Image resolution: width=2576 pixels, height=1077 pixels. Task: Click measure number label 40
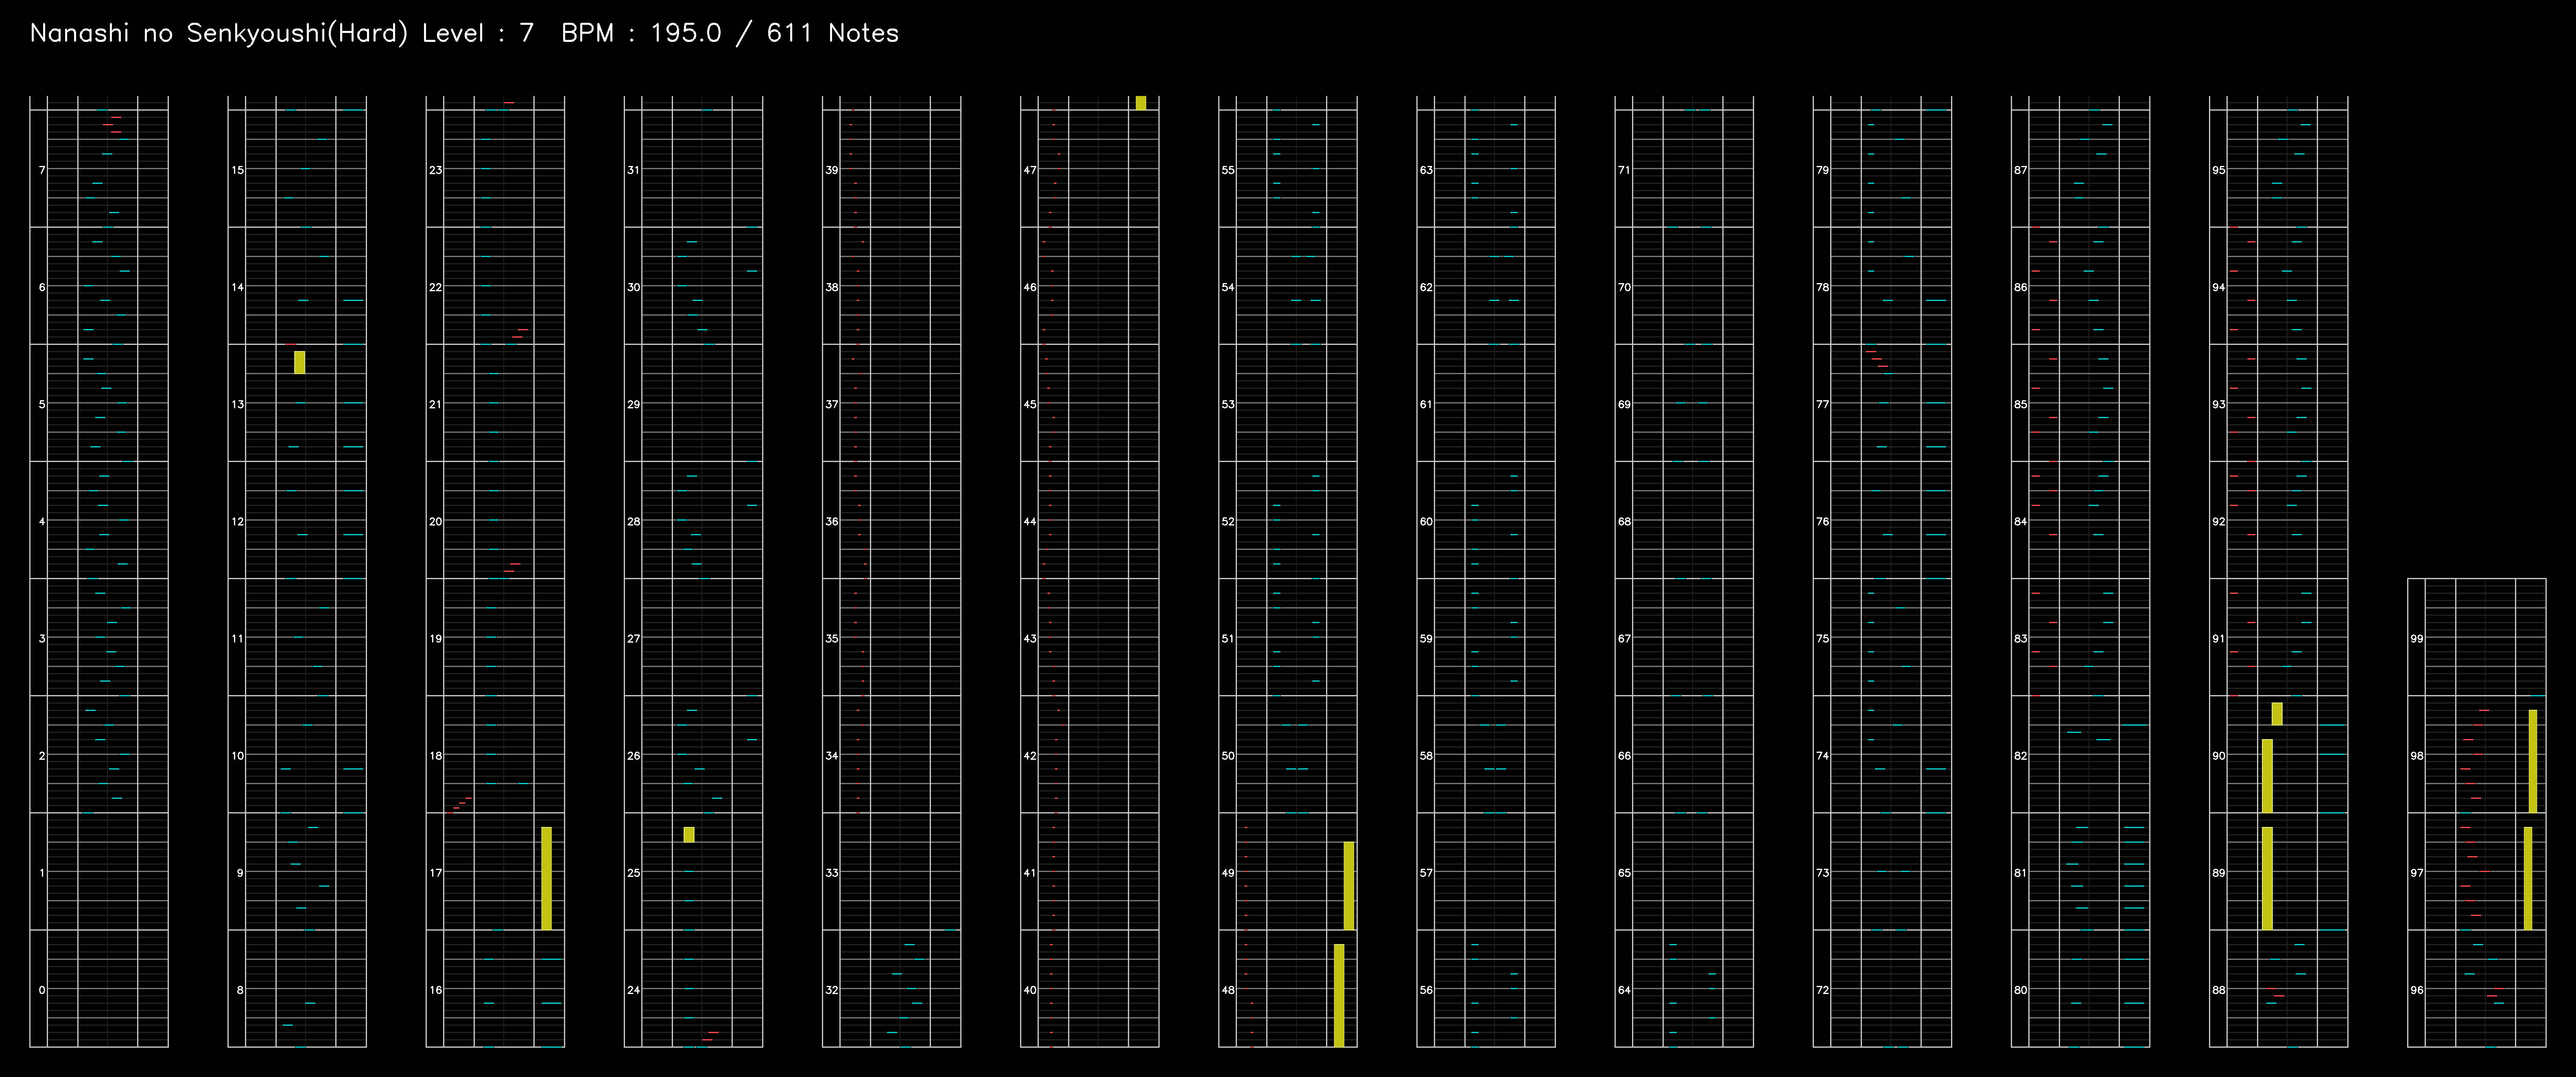1030,990
